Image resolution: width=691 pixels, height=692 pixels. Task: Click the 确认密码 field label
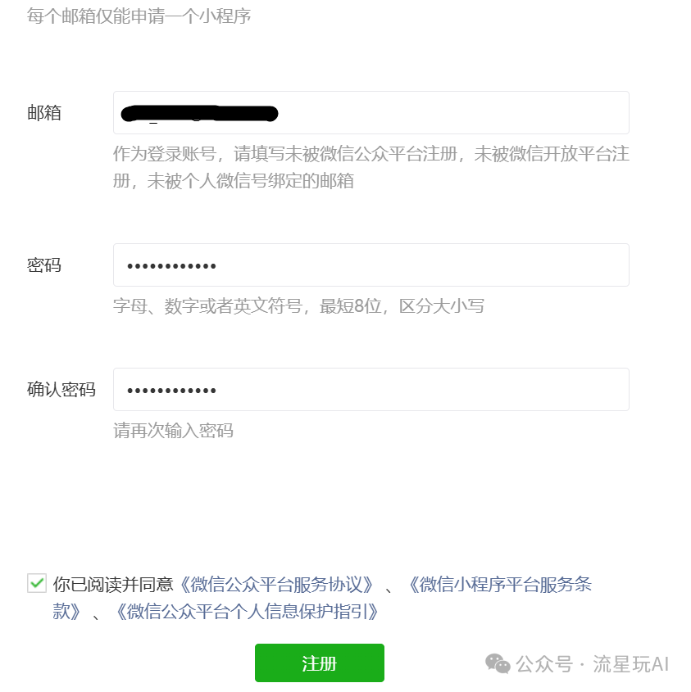(x=61, y=390)
